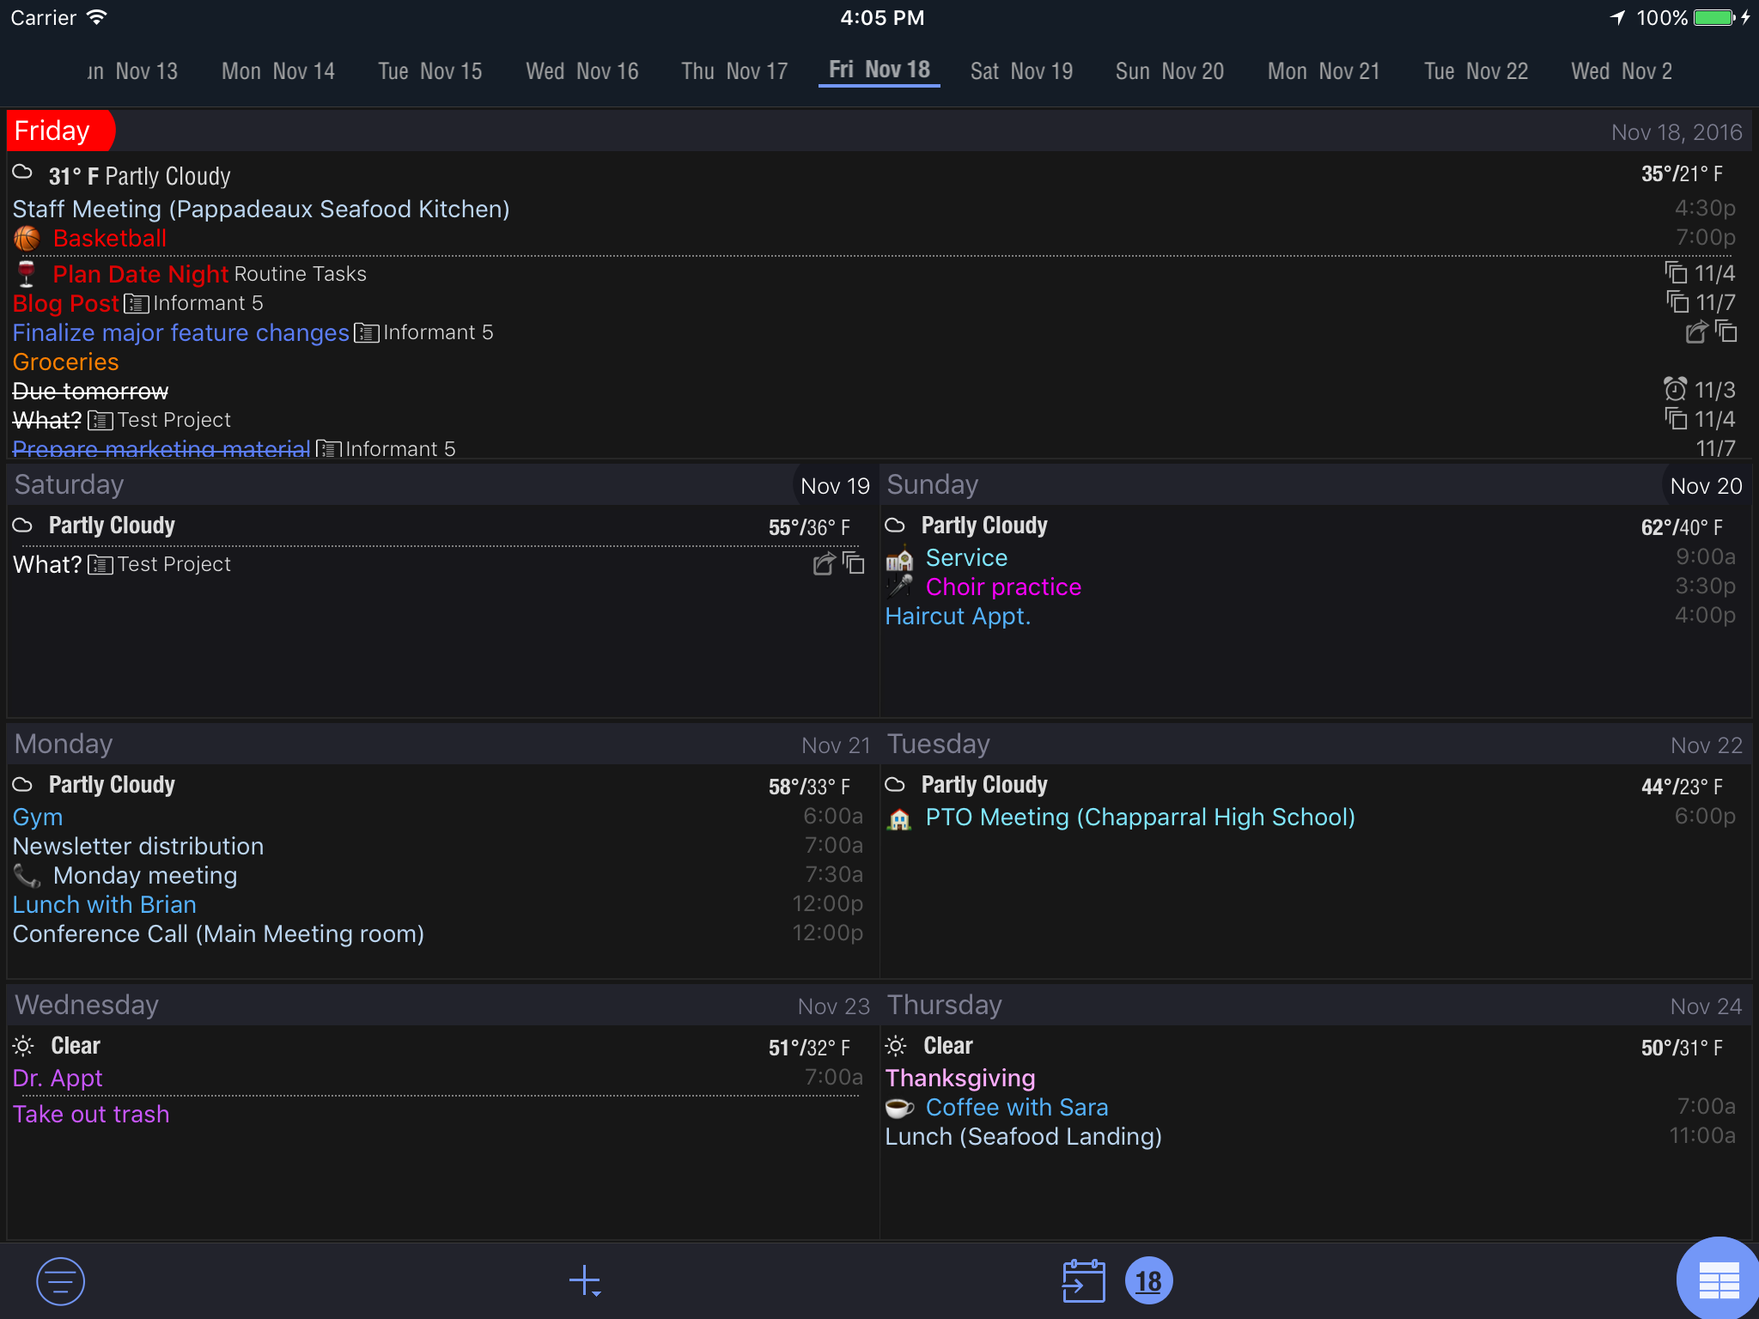The image size is (1759, 1319).
Task: Switch view using the grid button
Action: [1719, 1281]
